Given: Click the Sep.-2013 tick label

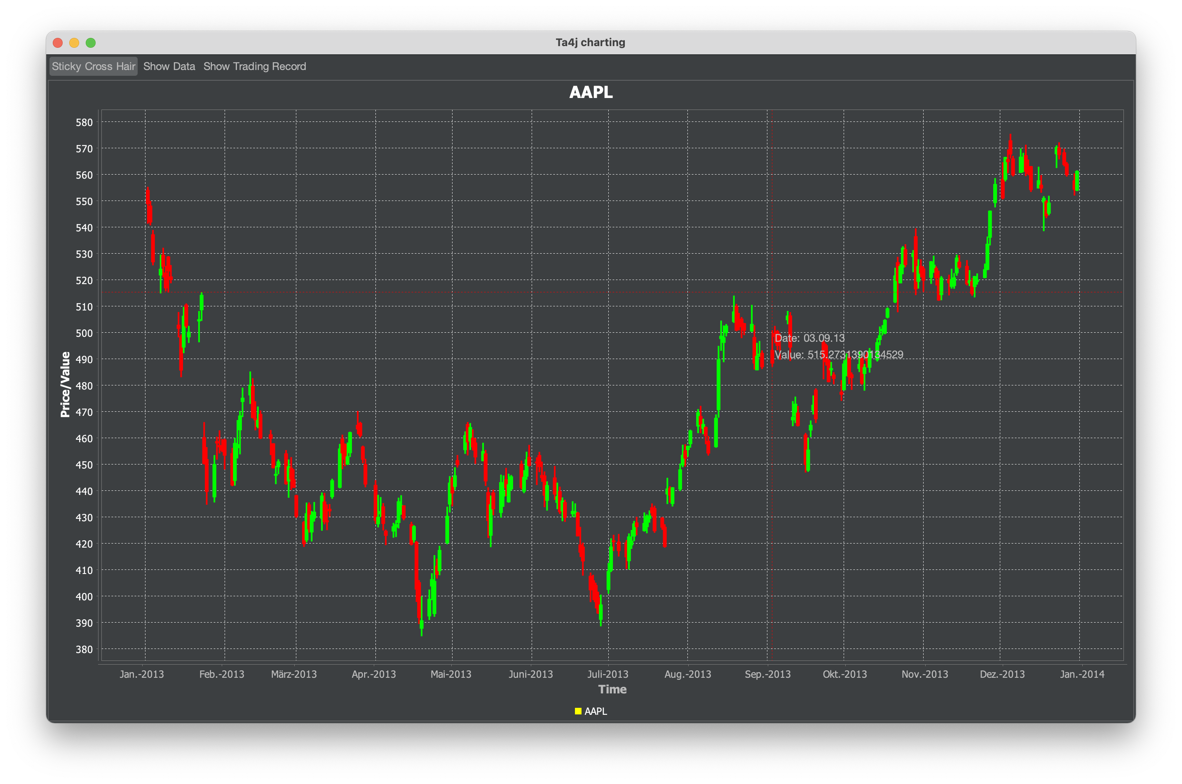Looking at the screenshot, I should click(767, 674).
